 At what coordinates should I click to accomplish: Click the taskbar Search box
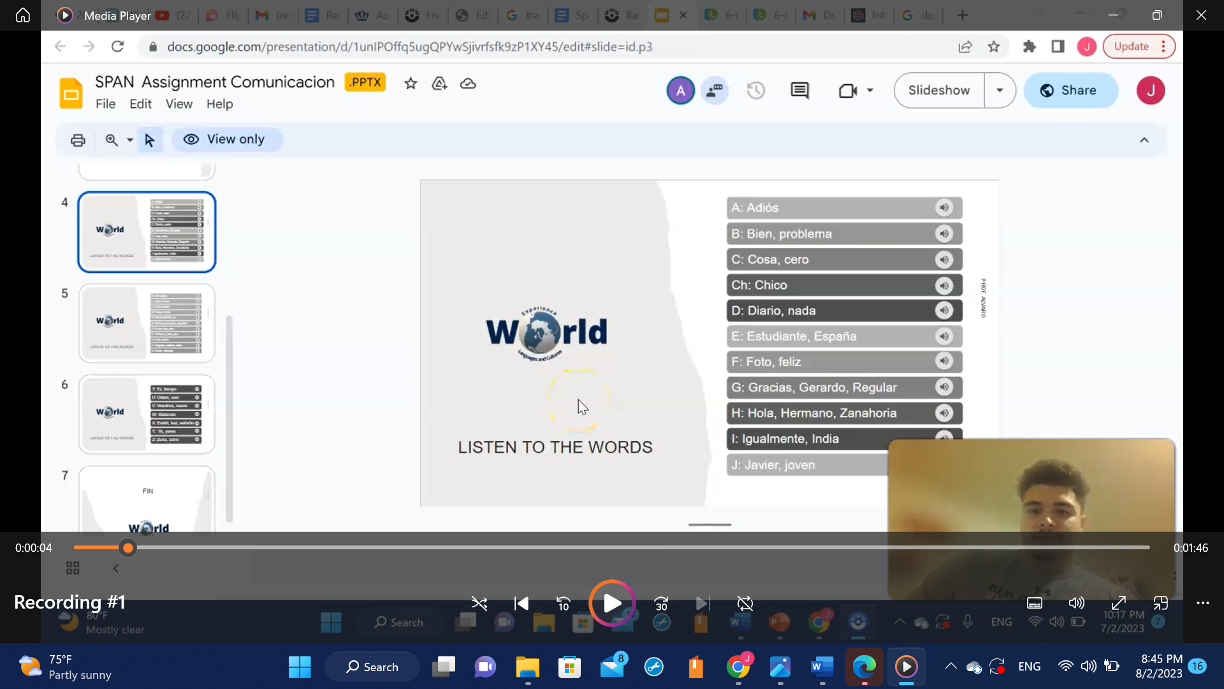372,667
